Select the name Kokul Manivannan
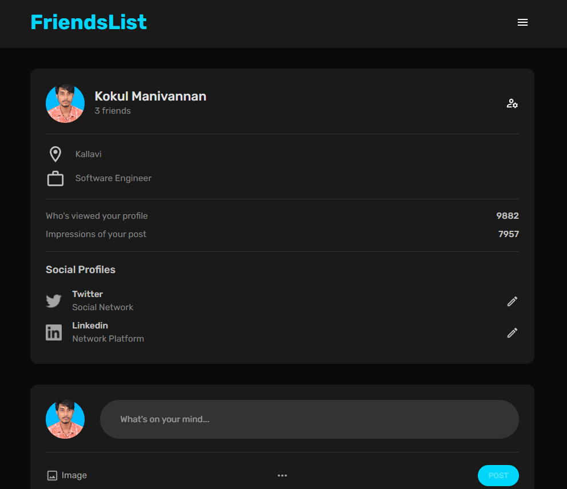The image size is (567, 489). tap(150, 96)
